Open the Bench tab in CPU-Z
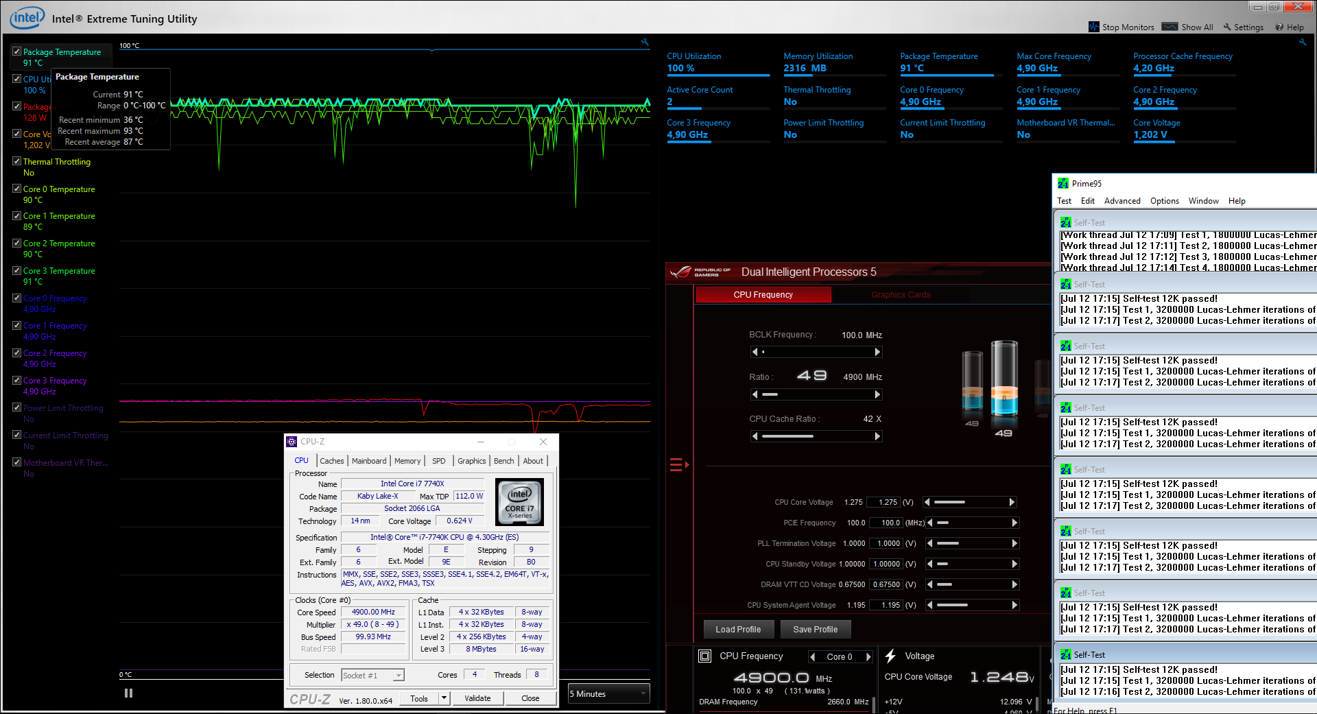This screenshot has height=714, width=1317. tap(503, 461)
